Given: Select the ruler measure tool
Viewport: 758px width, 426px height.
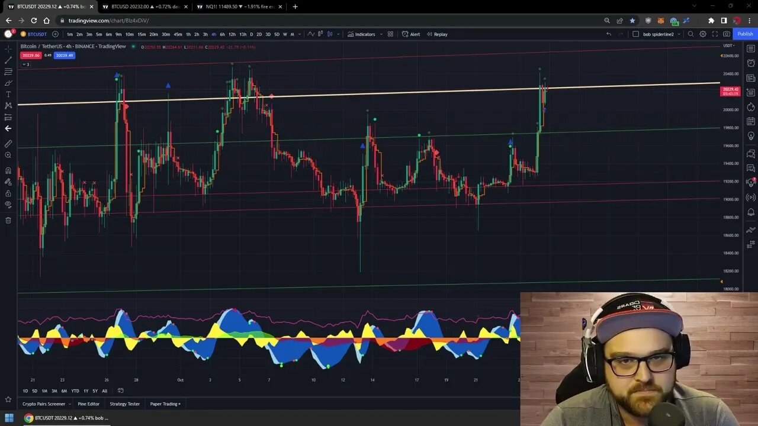Looking at the screenshot, I should [x=8, y=144].
